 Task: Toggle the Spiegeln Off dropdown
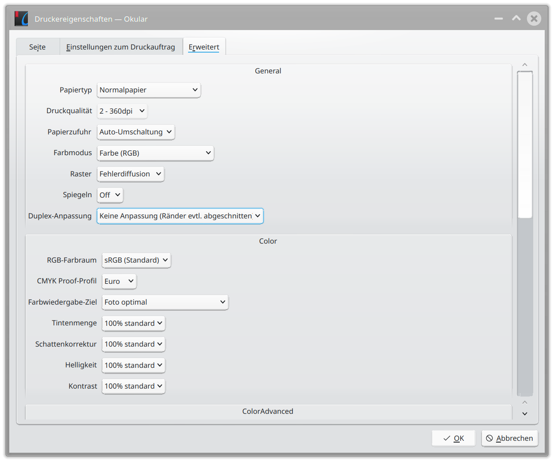(110, 195)
